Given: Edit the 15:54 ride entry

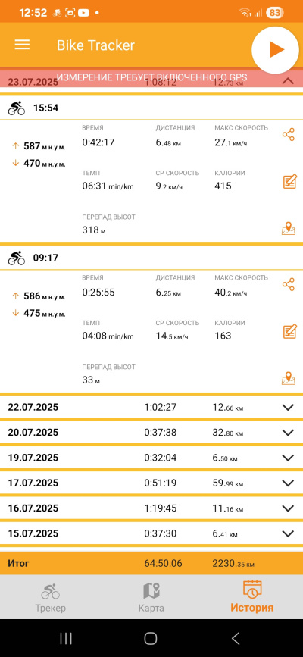Looking at the screenshot, I should coord(289,181).
